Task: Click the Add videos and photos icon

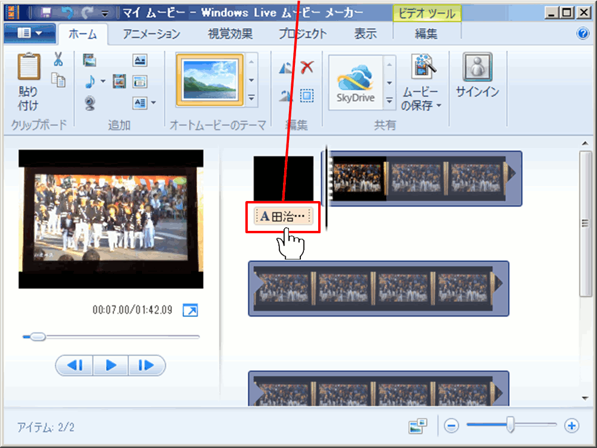Action: pos(90,60)
